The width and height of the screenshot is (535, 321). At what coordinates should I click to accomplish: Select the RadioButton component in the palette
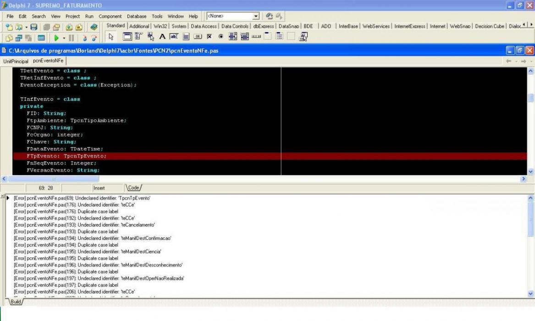click(x=221, y=37)
